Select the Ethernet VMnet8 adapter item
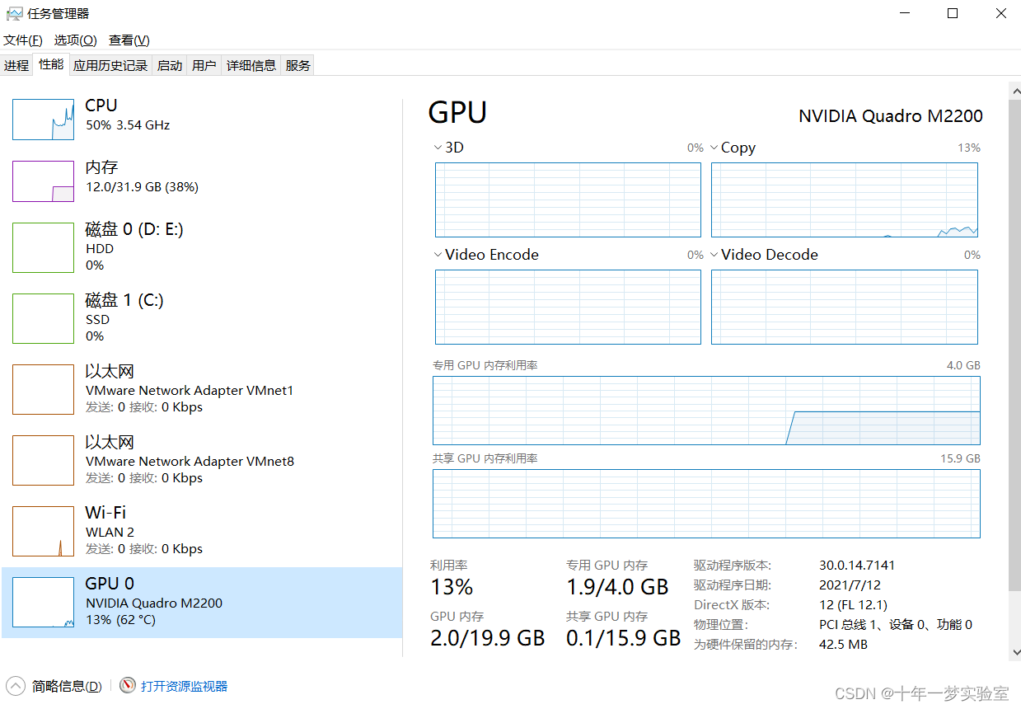Screen dimensions: 1021x709 [x=202, y=460]
